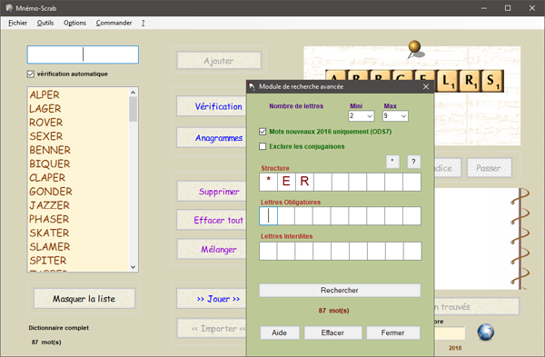Click the first Lettres Interdites cell
The image size is (545, 357).
pos(268,251)
